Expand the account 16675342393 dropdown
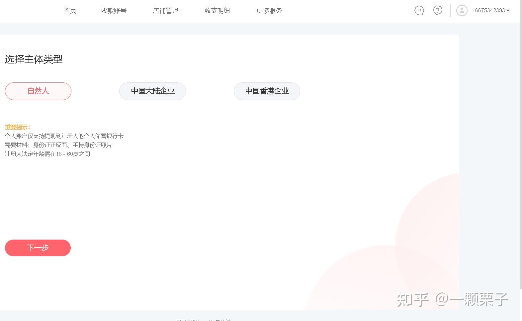 pyautogui.click(x=491, y=11)
